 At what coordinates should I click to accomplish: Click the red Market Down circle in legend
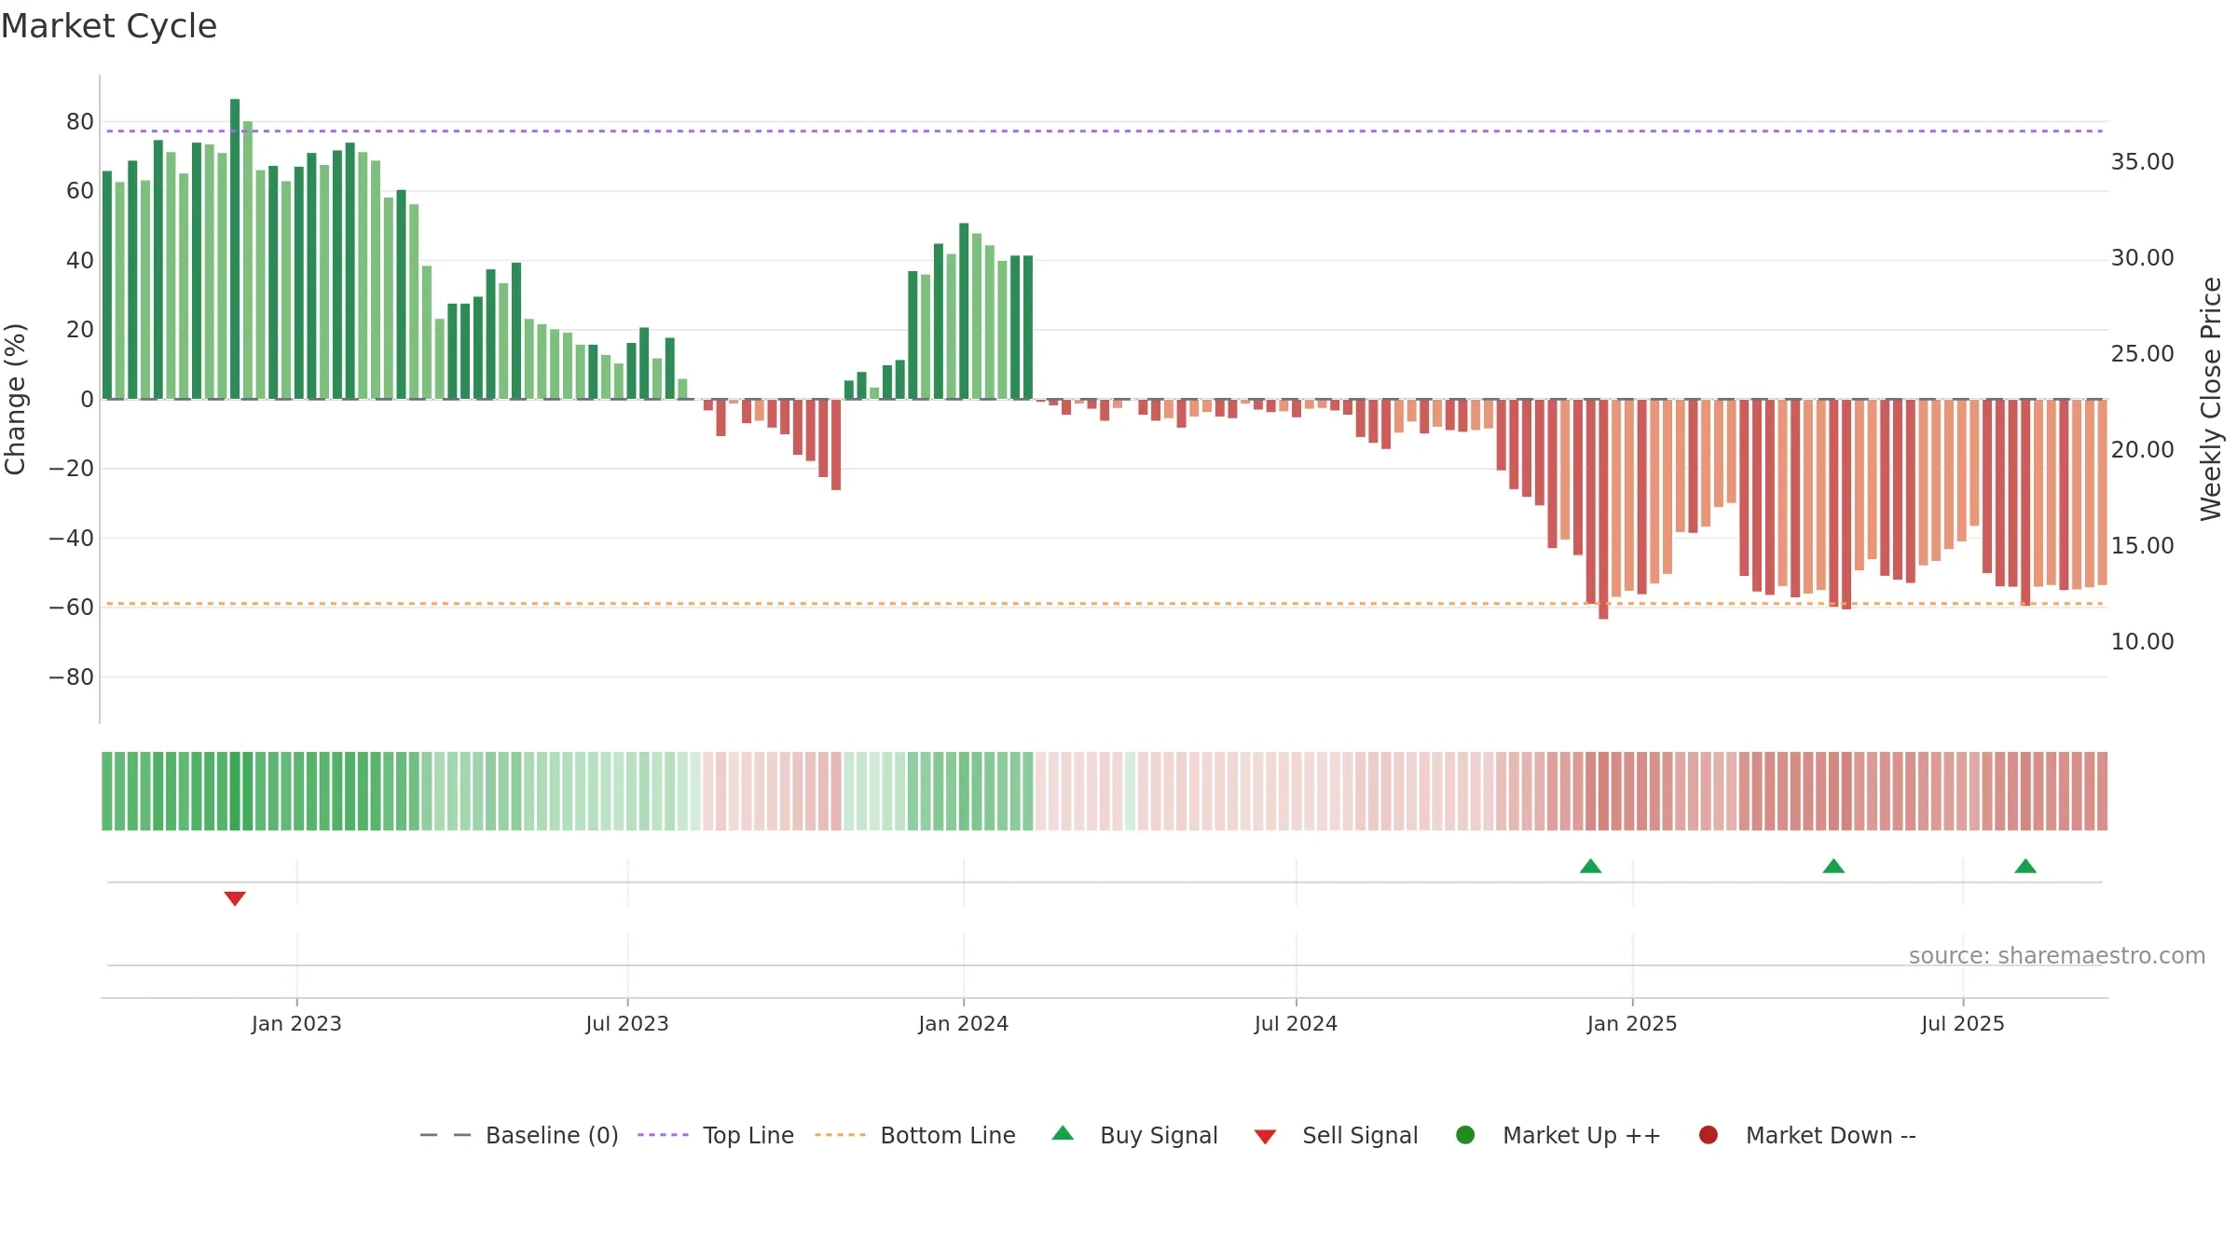[1709, 1135]
